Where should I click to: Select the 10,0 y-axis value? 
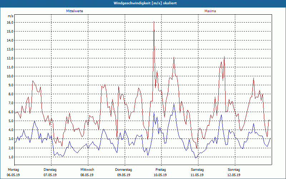pos(10,76)
